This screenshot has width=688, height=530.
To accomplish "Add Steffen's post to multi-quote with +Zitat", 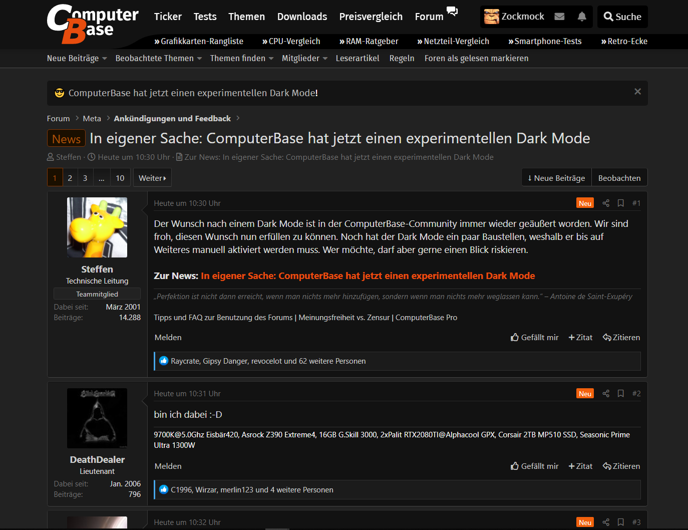I will (580, 337).
